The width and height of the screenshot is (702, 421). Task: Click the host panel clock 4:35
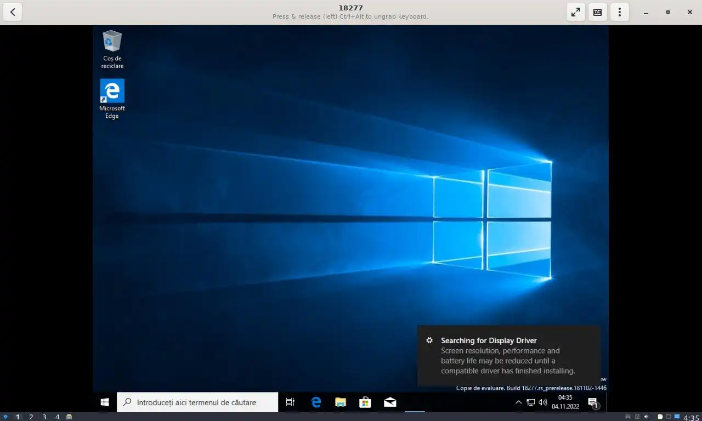pyautogui.click(x=691, y=417)
